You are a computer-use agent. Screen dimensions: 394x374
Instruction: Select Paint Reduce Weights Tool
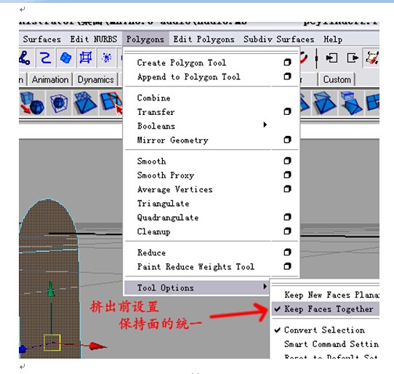click(196, 267)
